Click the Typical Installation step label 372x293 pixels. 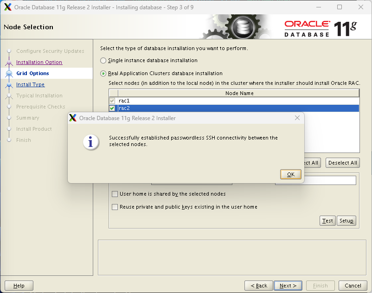click(39, 96)
